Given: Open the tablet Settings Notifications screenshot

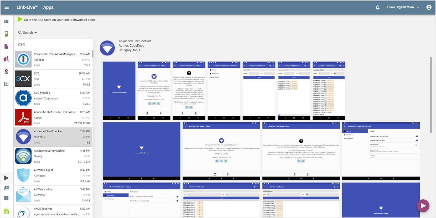Looking at the screenshot, I should [x=142, y=200].
